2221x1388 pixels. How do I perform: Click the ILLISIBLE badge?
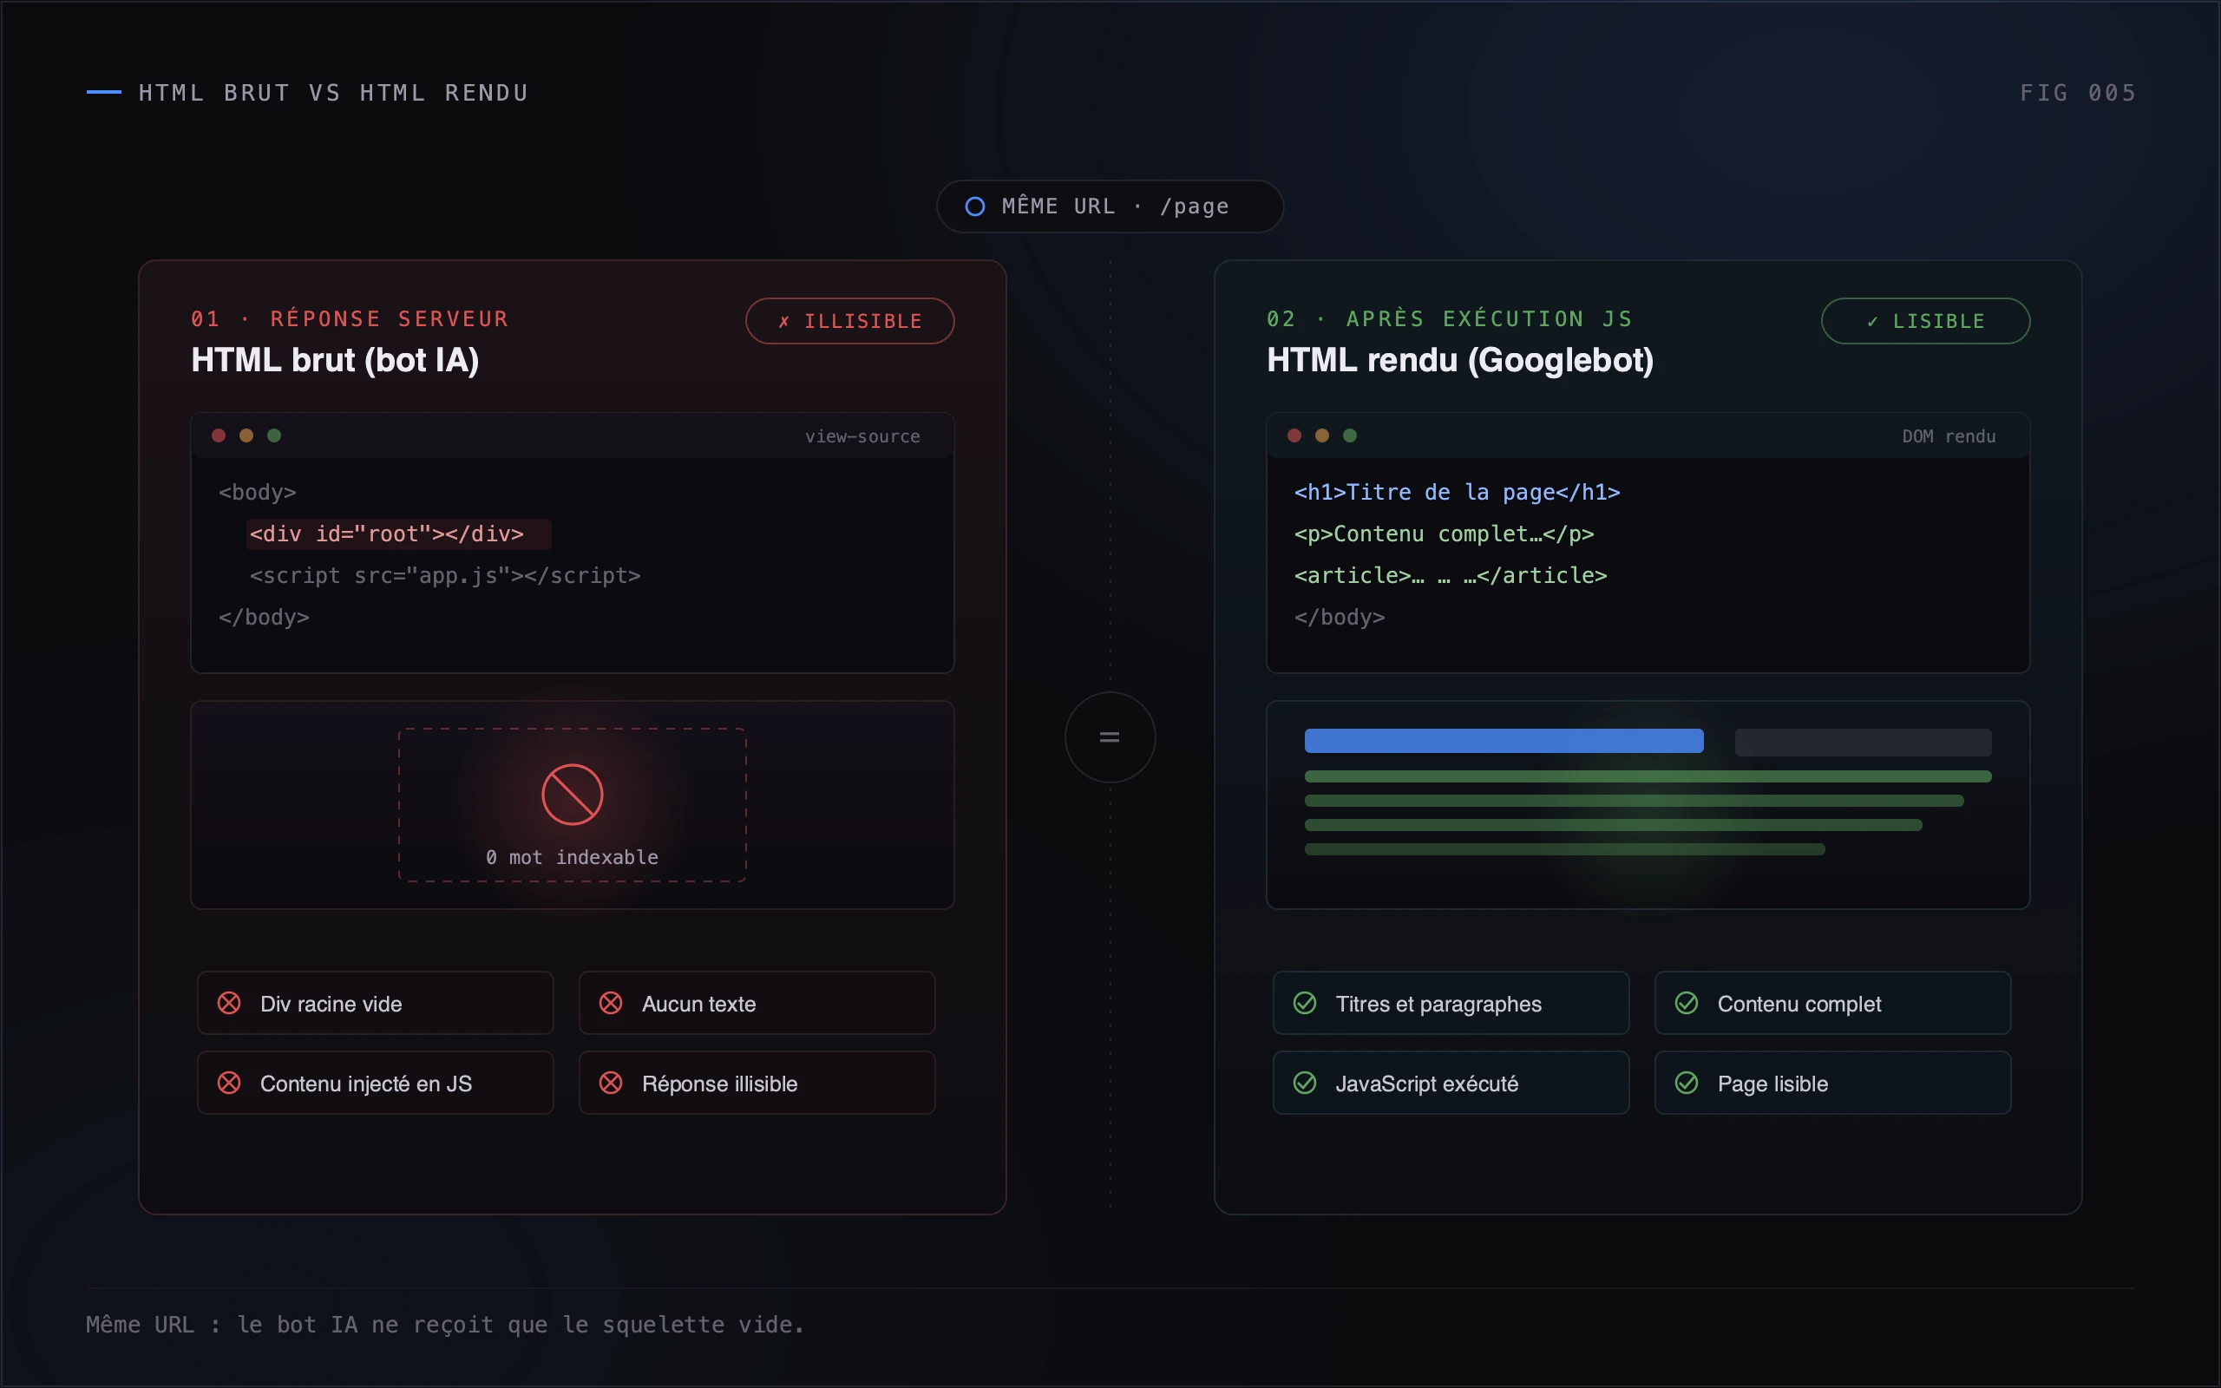[850, 321]
